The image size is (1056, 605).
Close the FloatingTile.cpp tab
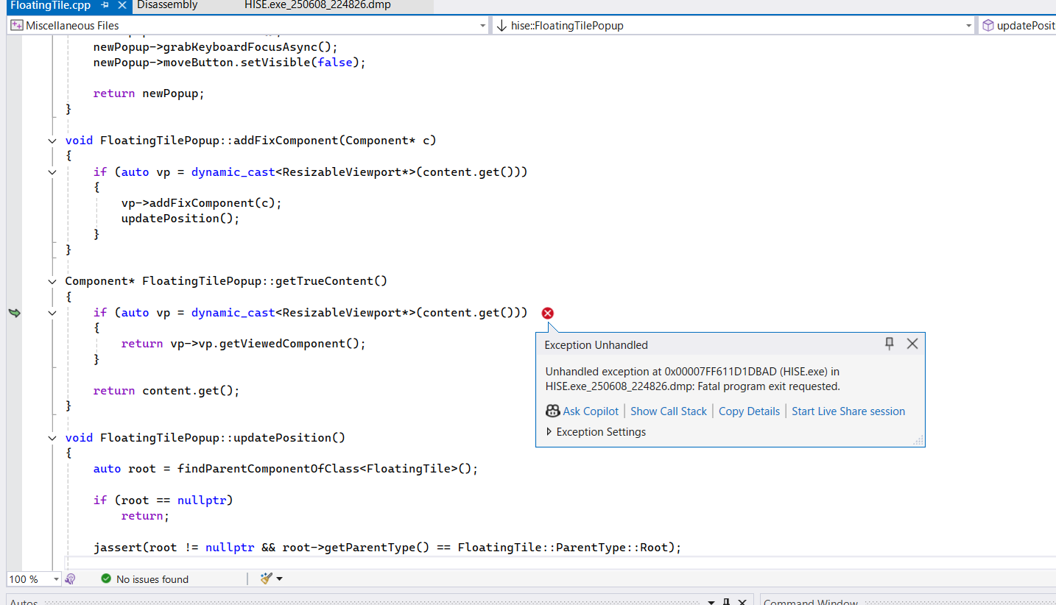pos(121,5)
